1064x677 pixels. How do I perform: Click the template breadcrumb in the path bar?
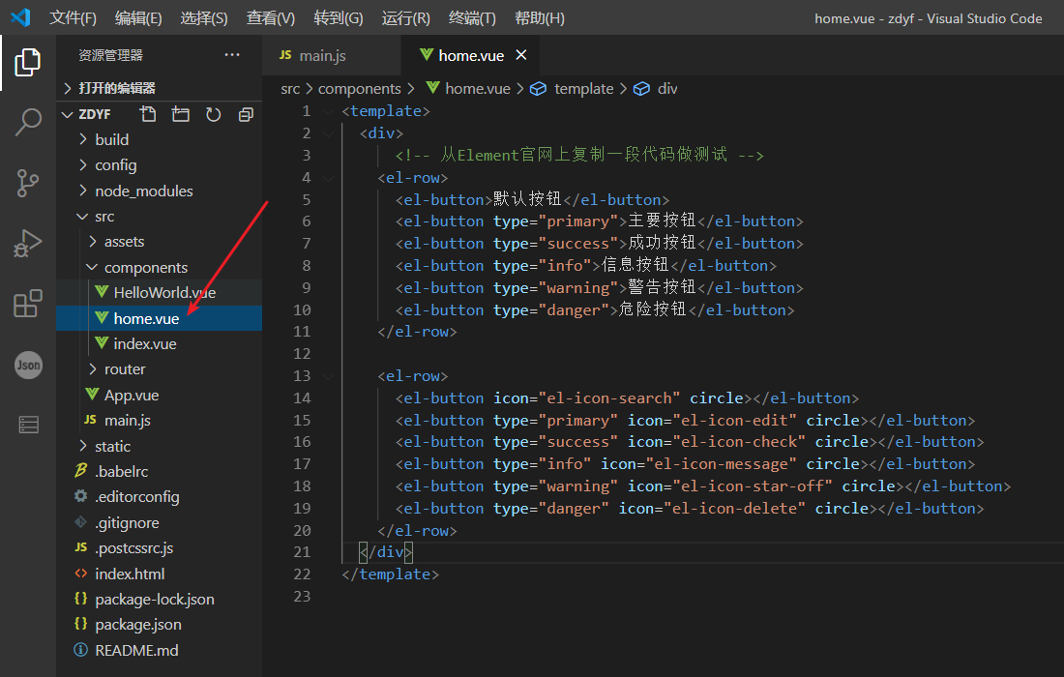click(x=583, y=88)
